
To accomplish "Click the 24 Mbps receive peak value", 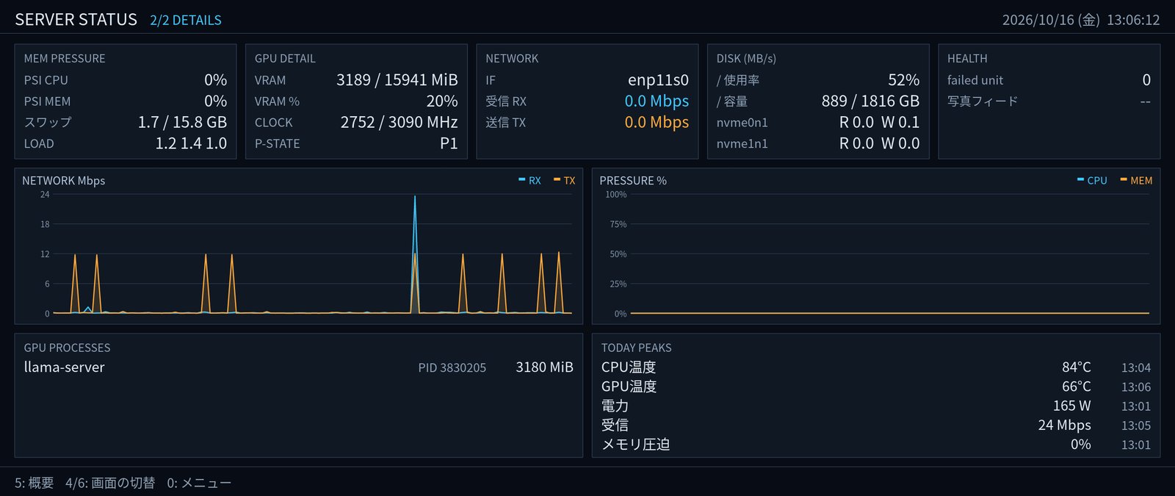I will [x=1064, y=425].
